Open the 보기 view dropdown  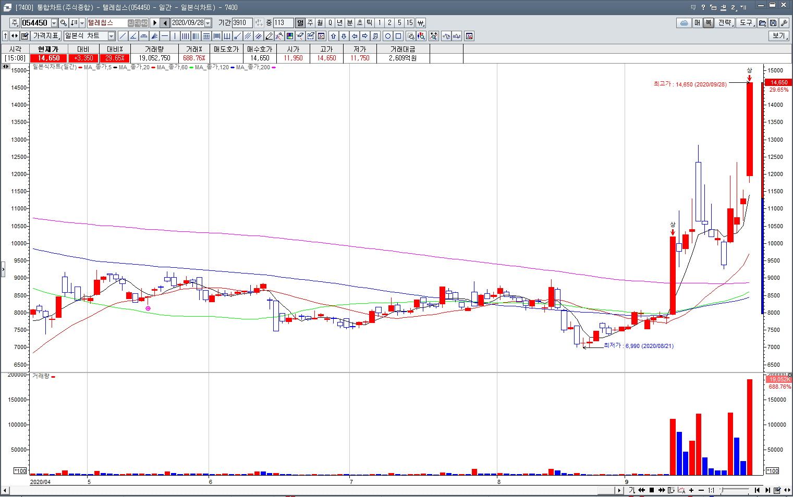779,36
